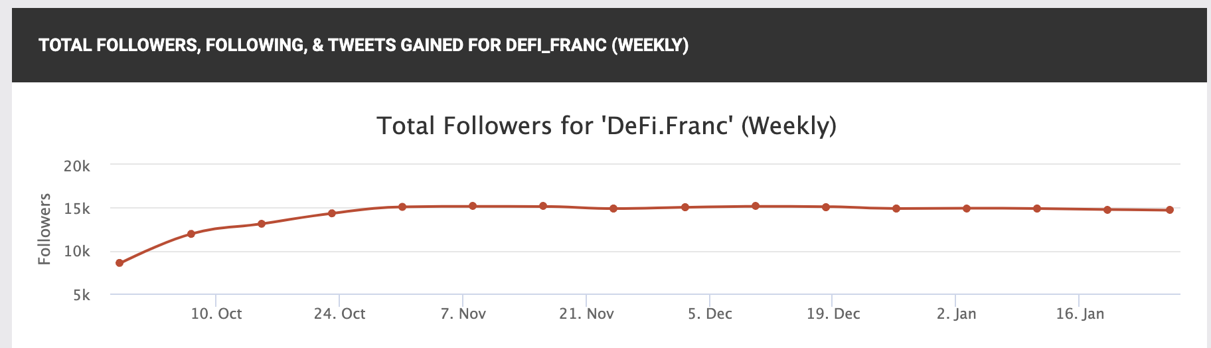Click the data point nearest 24. Oct

point(332,213)
